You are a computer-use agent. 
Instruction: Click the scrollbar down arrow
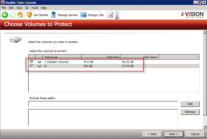pos(205,127)
